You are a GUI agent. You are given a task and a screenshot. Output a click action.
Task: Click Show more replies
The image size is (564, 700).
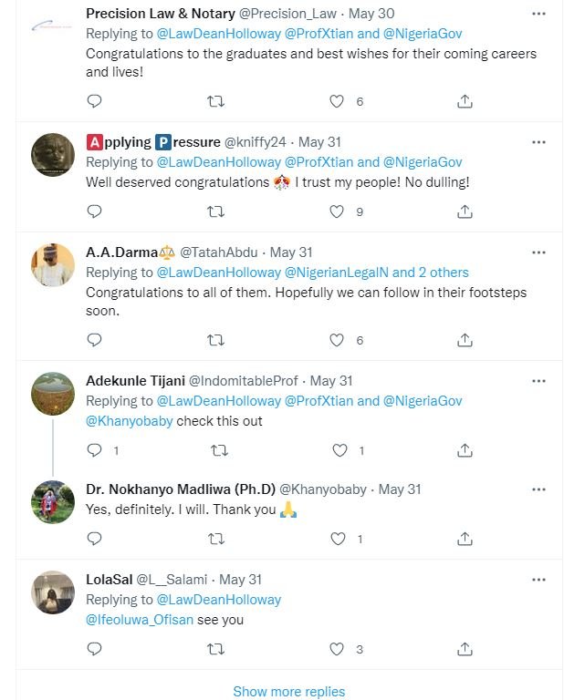click(x=288, y=691)
